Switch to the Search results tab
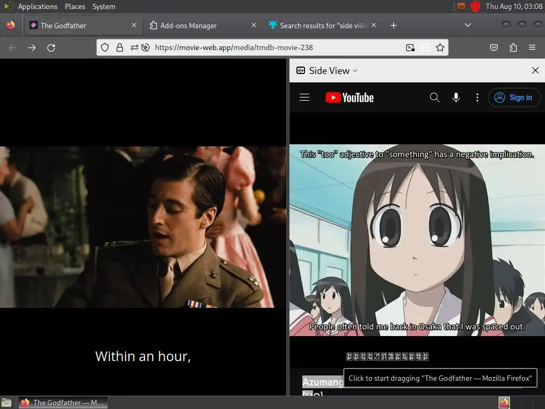Screen dimensions: 545x409 323,26
